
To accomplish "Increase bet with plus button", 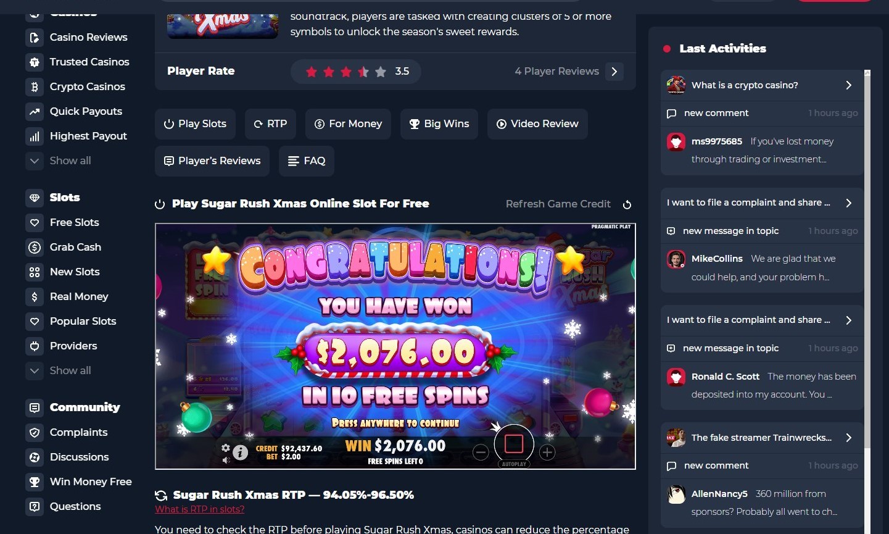I will tap(547, 453).
